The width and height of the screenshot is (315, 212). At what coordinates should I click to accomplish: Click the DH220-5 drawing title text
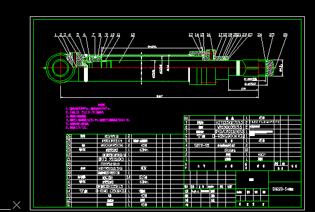[x=283, y=189]
